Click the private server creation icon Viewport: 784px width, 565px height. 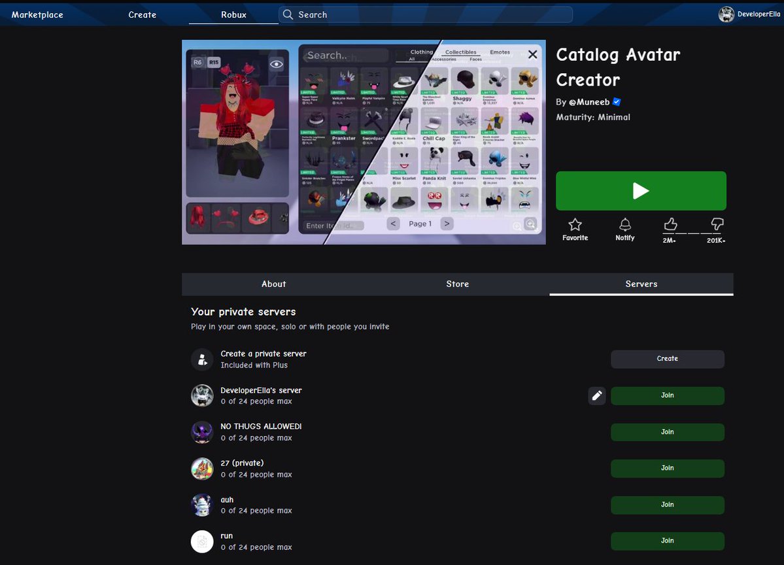(x=202, y=360)
